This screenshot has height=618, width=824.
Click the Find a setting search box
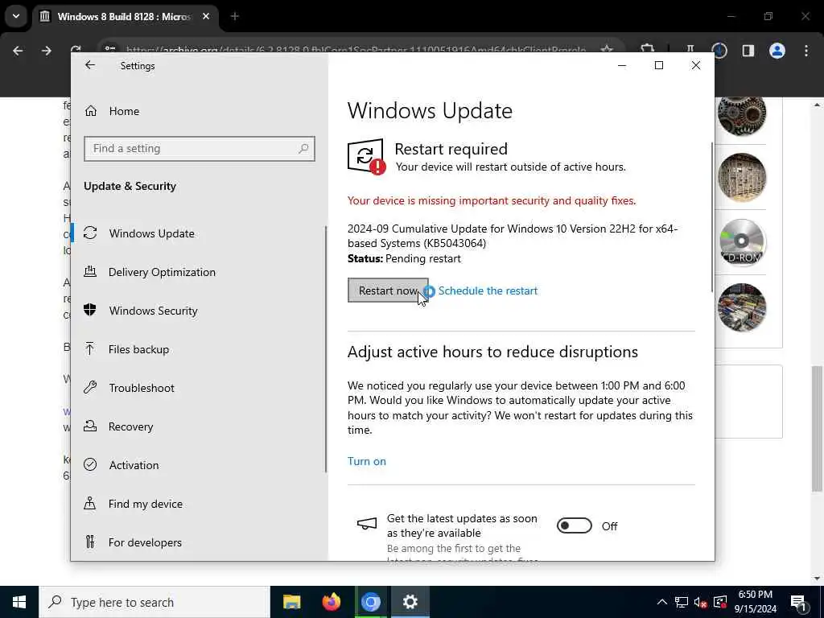(200, 149)
